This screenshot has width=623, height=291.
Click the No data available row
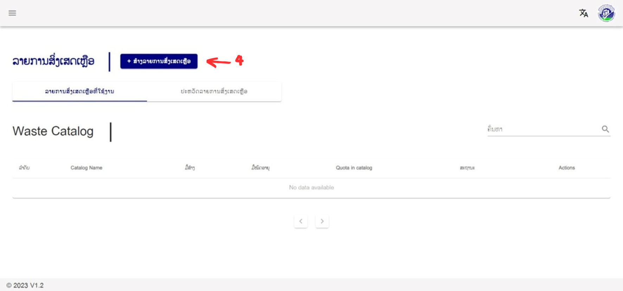pos(311,188)
